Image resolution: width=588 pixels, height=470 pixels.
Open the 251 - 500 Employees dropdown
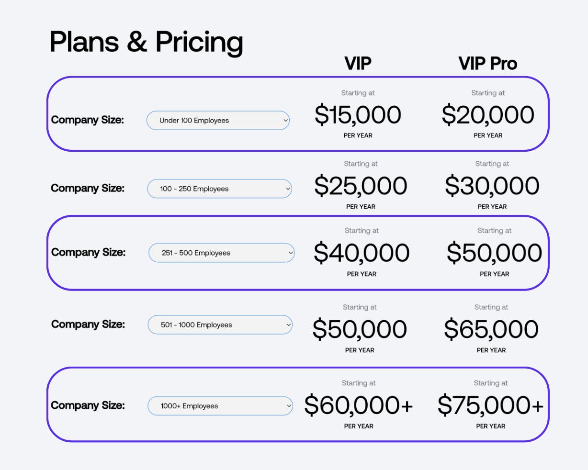tap(221, 253)
